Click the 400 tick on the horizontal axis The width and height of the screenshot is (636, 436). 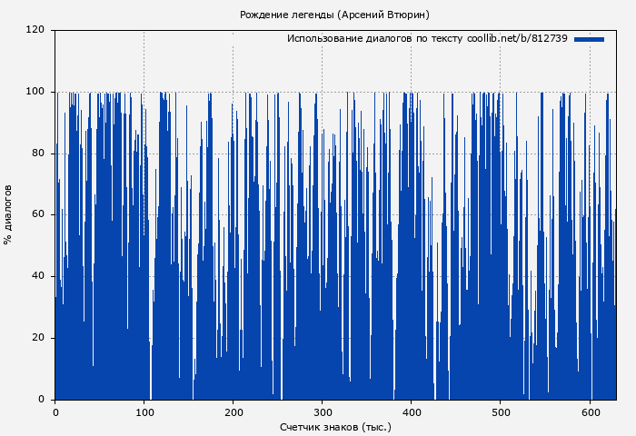(412, 412)
